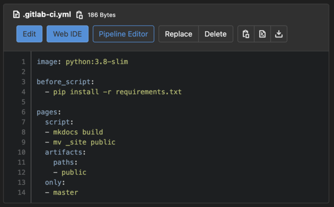Copy file contents icon in toolbar
Viewport: 334px width, 207px height.
(246, 34)
